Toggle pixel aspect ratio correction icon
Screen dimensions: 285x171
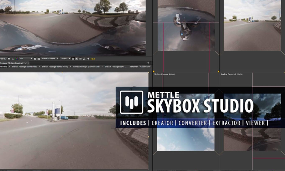73,59
